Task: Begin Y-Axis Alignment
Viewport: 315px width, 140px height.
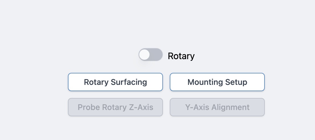Action: (217, 107)
